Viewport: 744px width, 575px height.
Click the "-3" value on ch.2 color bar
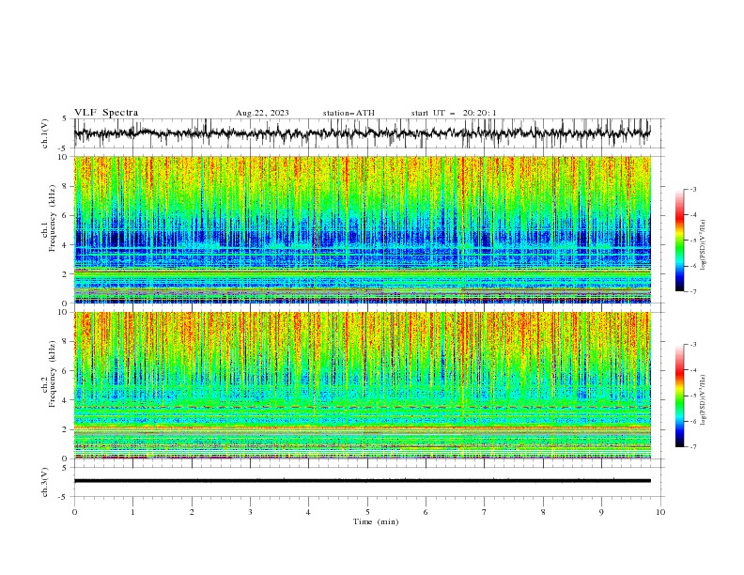(693, 345)
